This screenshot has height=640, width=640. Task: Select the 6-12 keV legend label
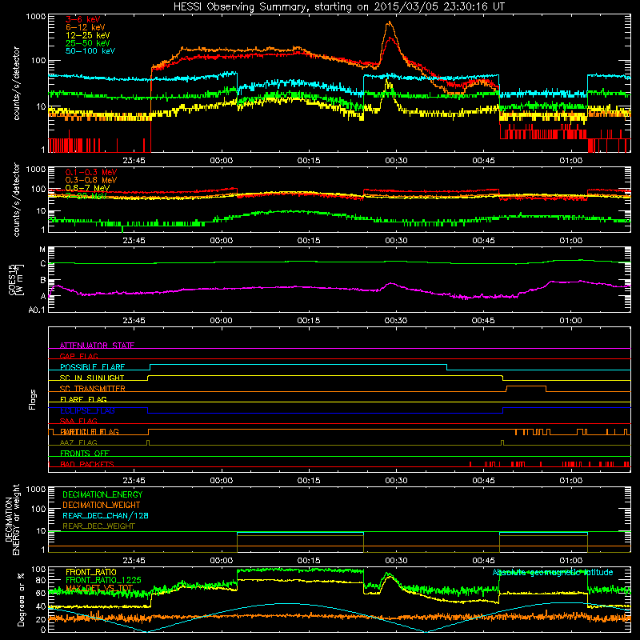pyautogui.click(x=86, y=27)
